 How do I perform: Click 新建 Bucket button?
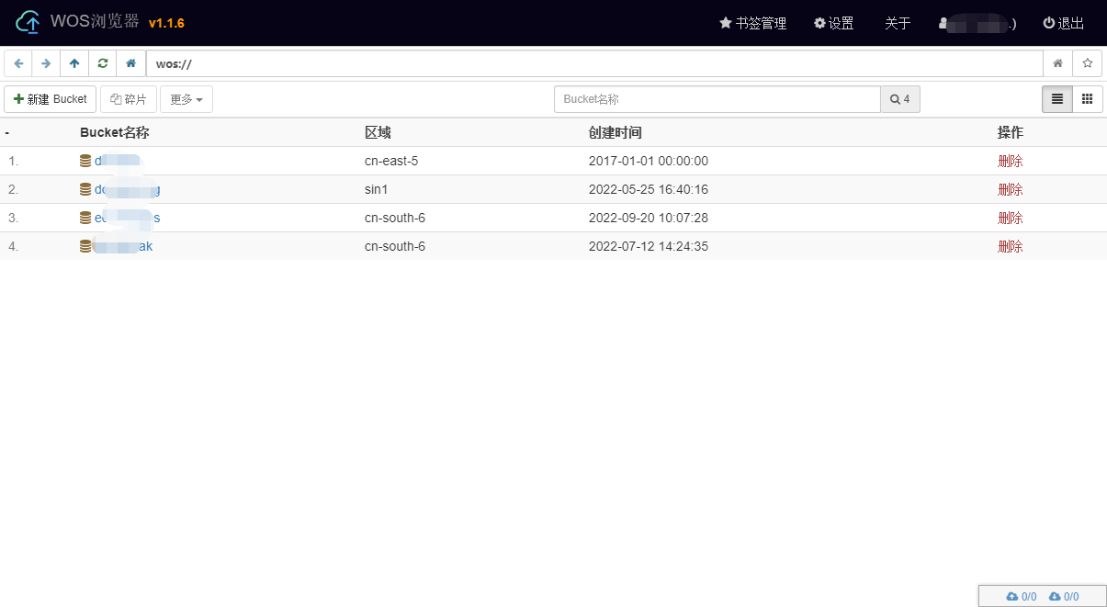pos(50,98)
